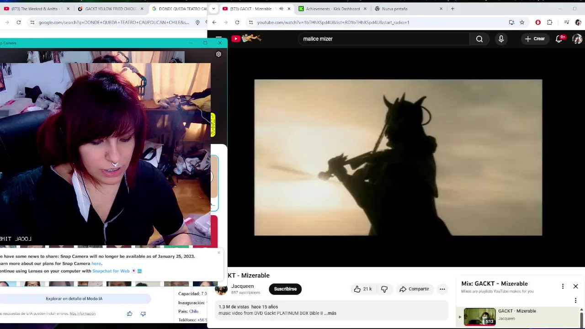Follow the 'here' link in Snap notice
Screen dimensions: 585x329
point(96,264)
